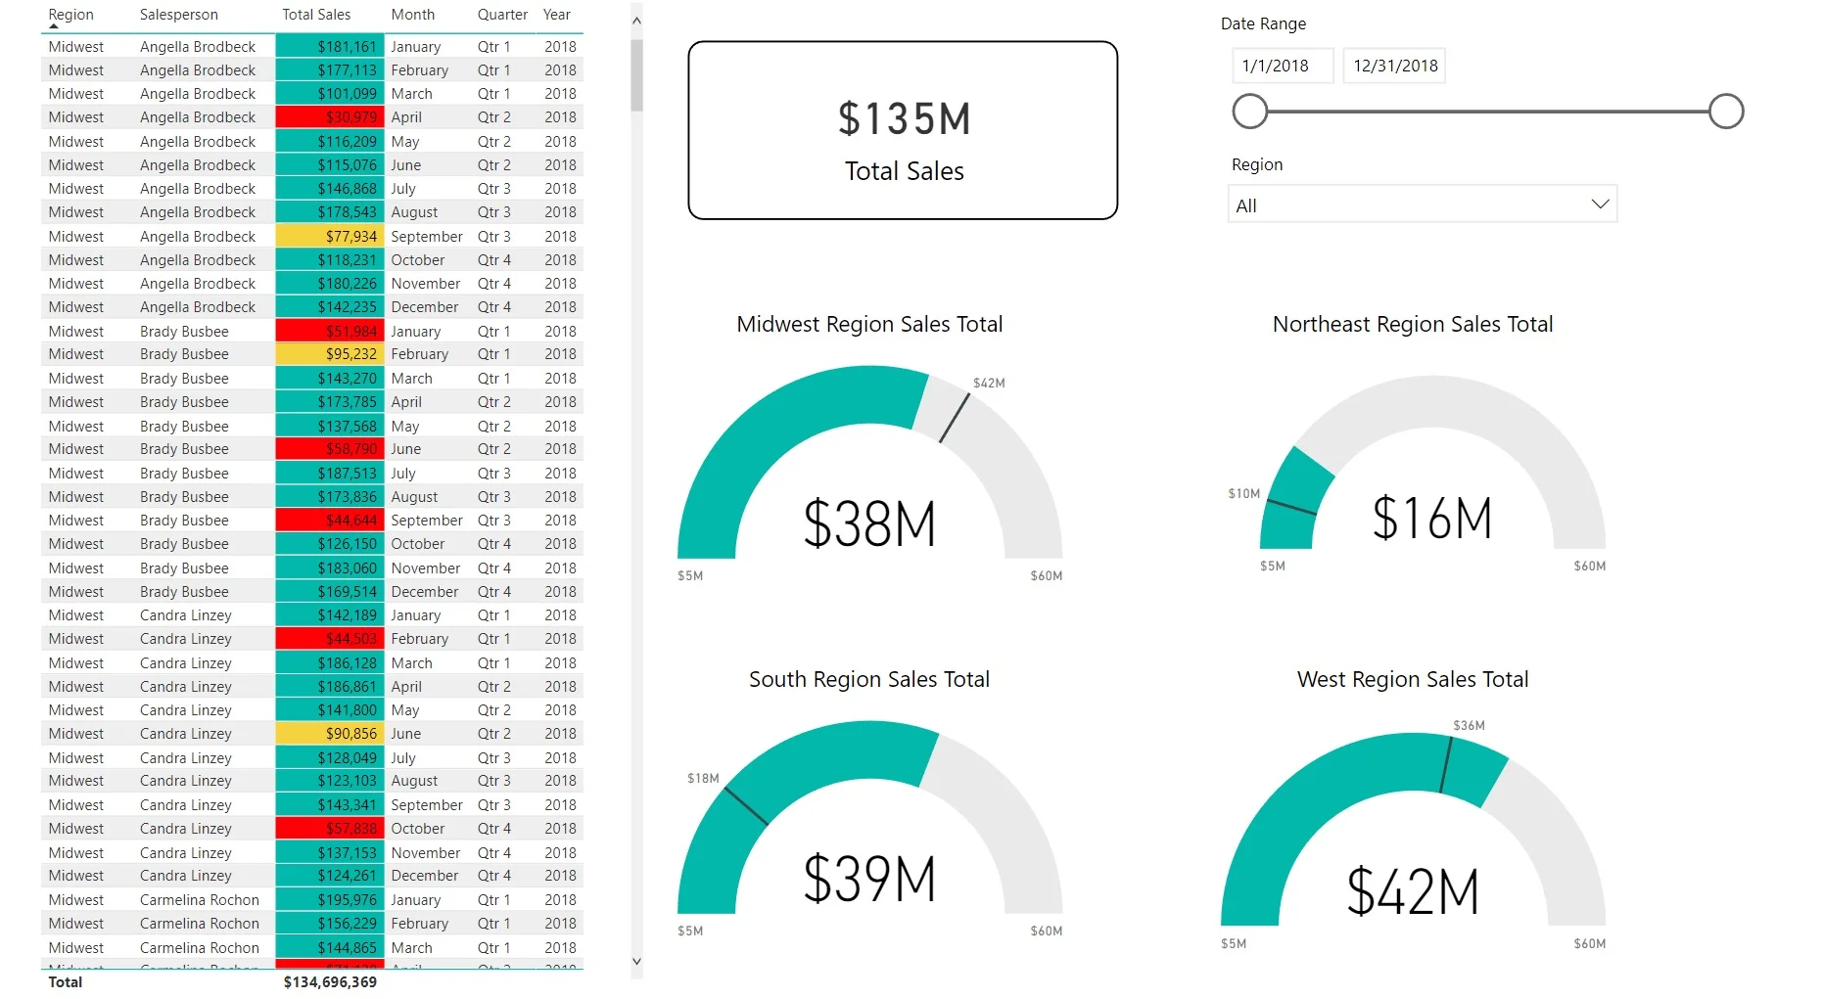Select the red $44,503 Candra Linzey cell
Viewport: 1822px width, 999px height.
click(x=330, y=638)
